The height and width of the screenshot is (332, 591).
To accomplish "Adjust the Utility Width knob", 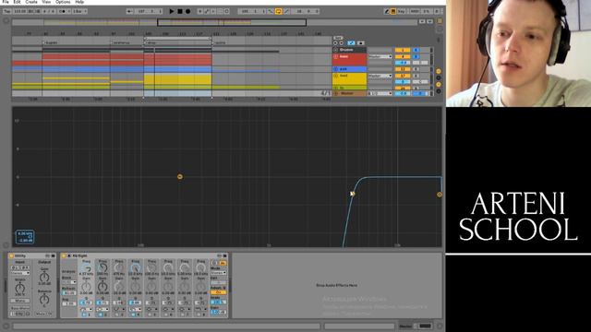I will [x=19, y=289].
